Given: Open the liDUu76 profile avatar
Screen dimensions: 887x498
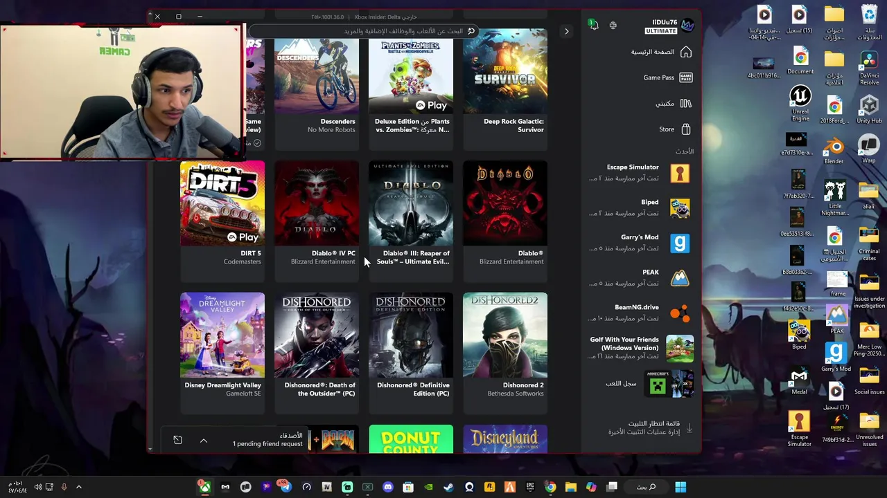Looking at the screenshot, I should click(x=687, y=26).
